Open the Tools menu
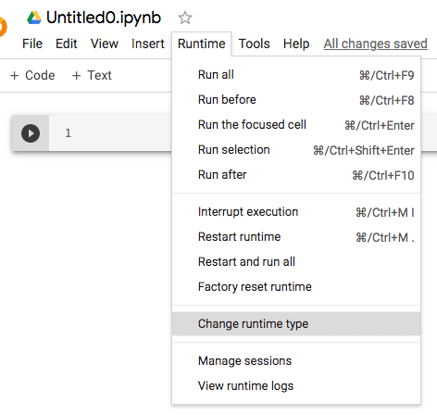Viewport: 437px width, 415px height. (254, 44)
